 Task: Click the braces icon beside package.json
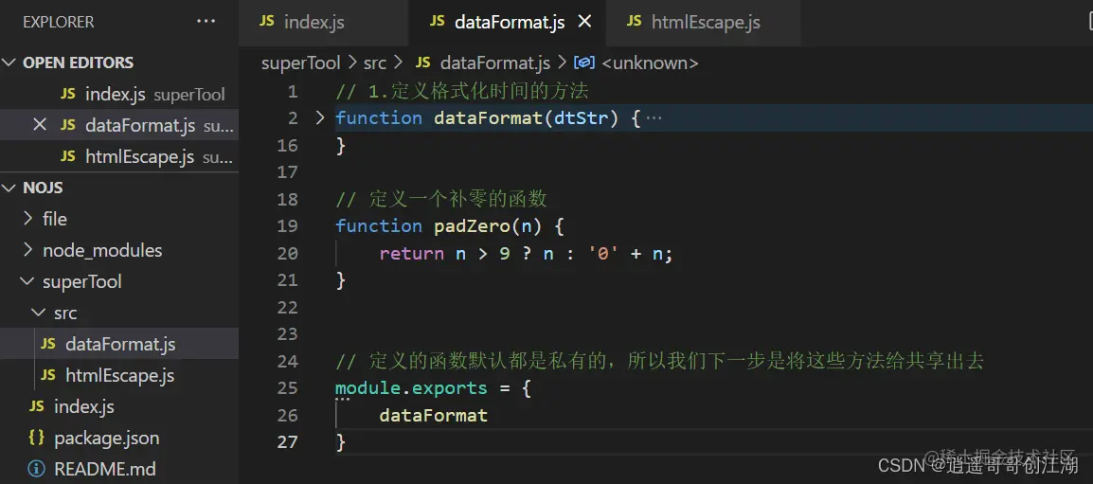[x=36, y=438]
